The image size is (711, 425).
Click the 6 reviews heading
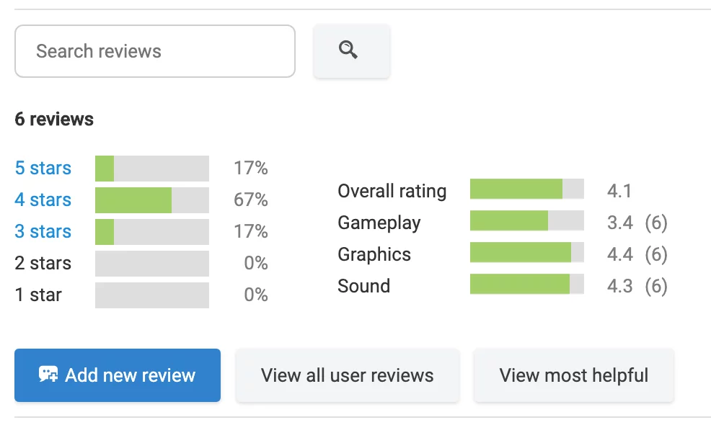(x=54, y=119)
